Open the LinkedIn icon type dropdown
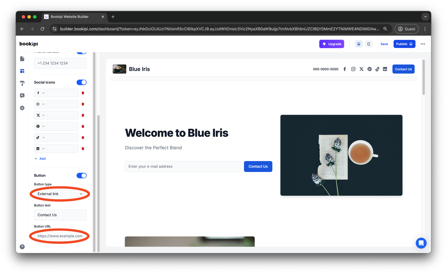Viewport: 447px width, 274px height. tap(41, 149)
